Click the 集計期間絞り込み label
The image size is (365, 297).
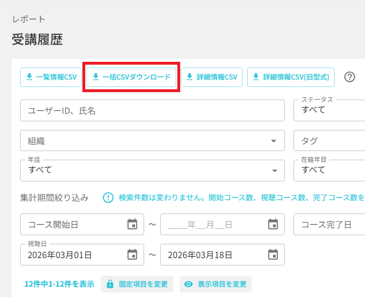click(54, 198)
